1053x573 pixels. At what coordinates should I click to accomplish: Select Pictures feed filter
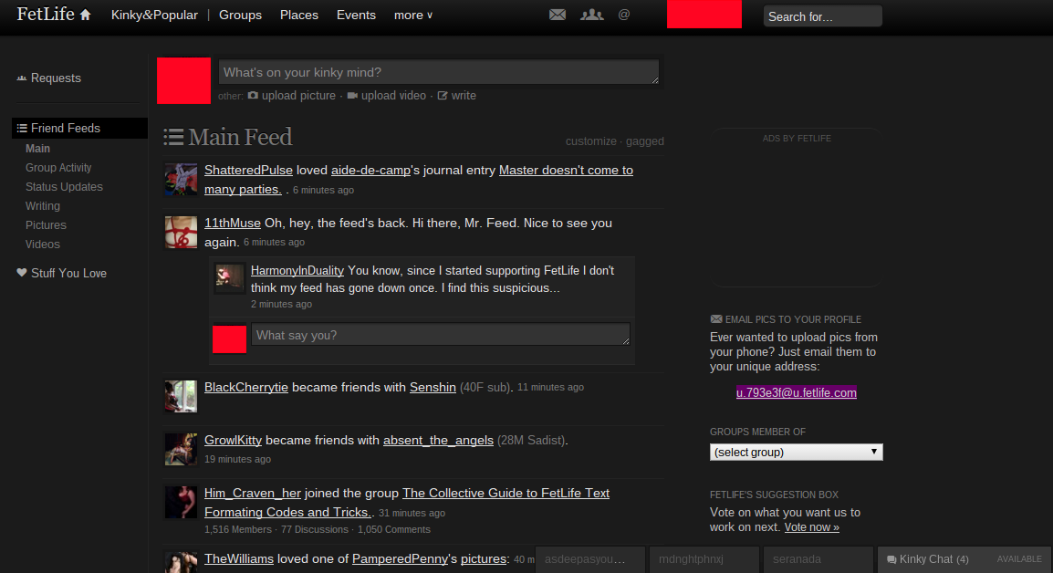46,225
